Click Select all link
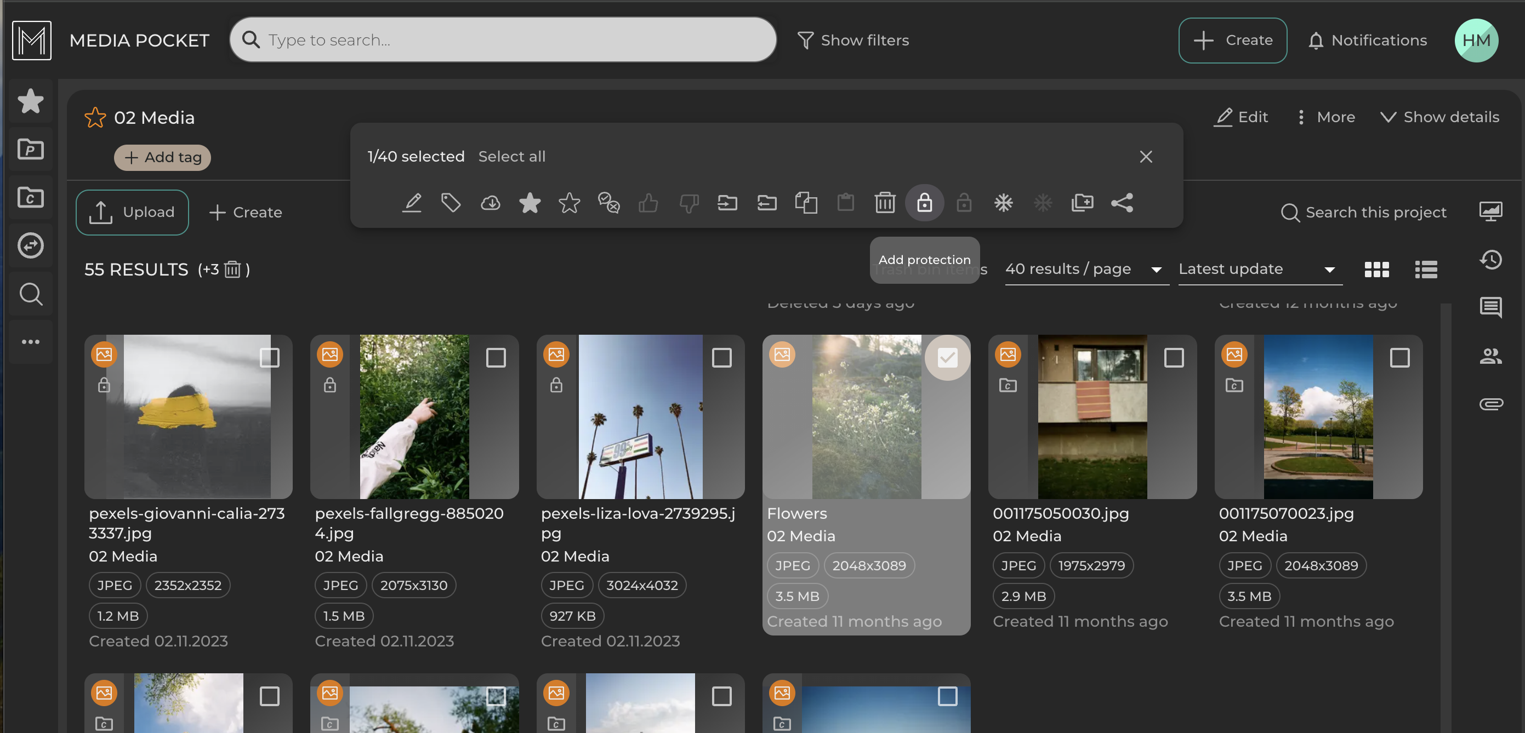1525x733 pixels. [x=511, y=156]
